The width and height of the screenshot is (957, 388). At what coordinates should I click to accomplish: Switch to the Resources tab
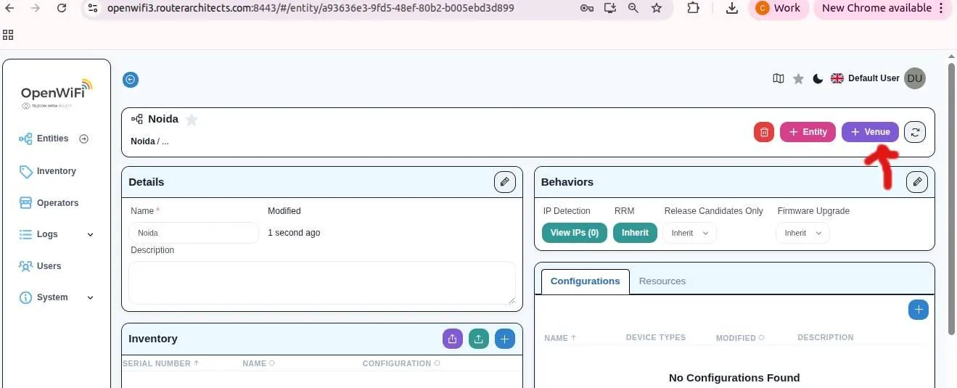(662, 281)
